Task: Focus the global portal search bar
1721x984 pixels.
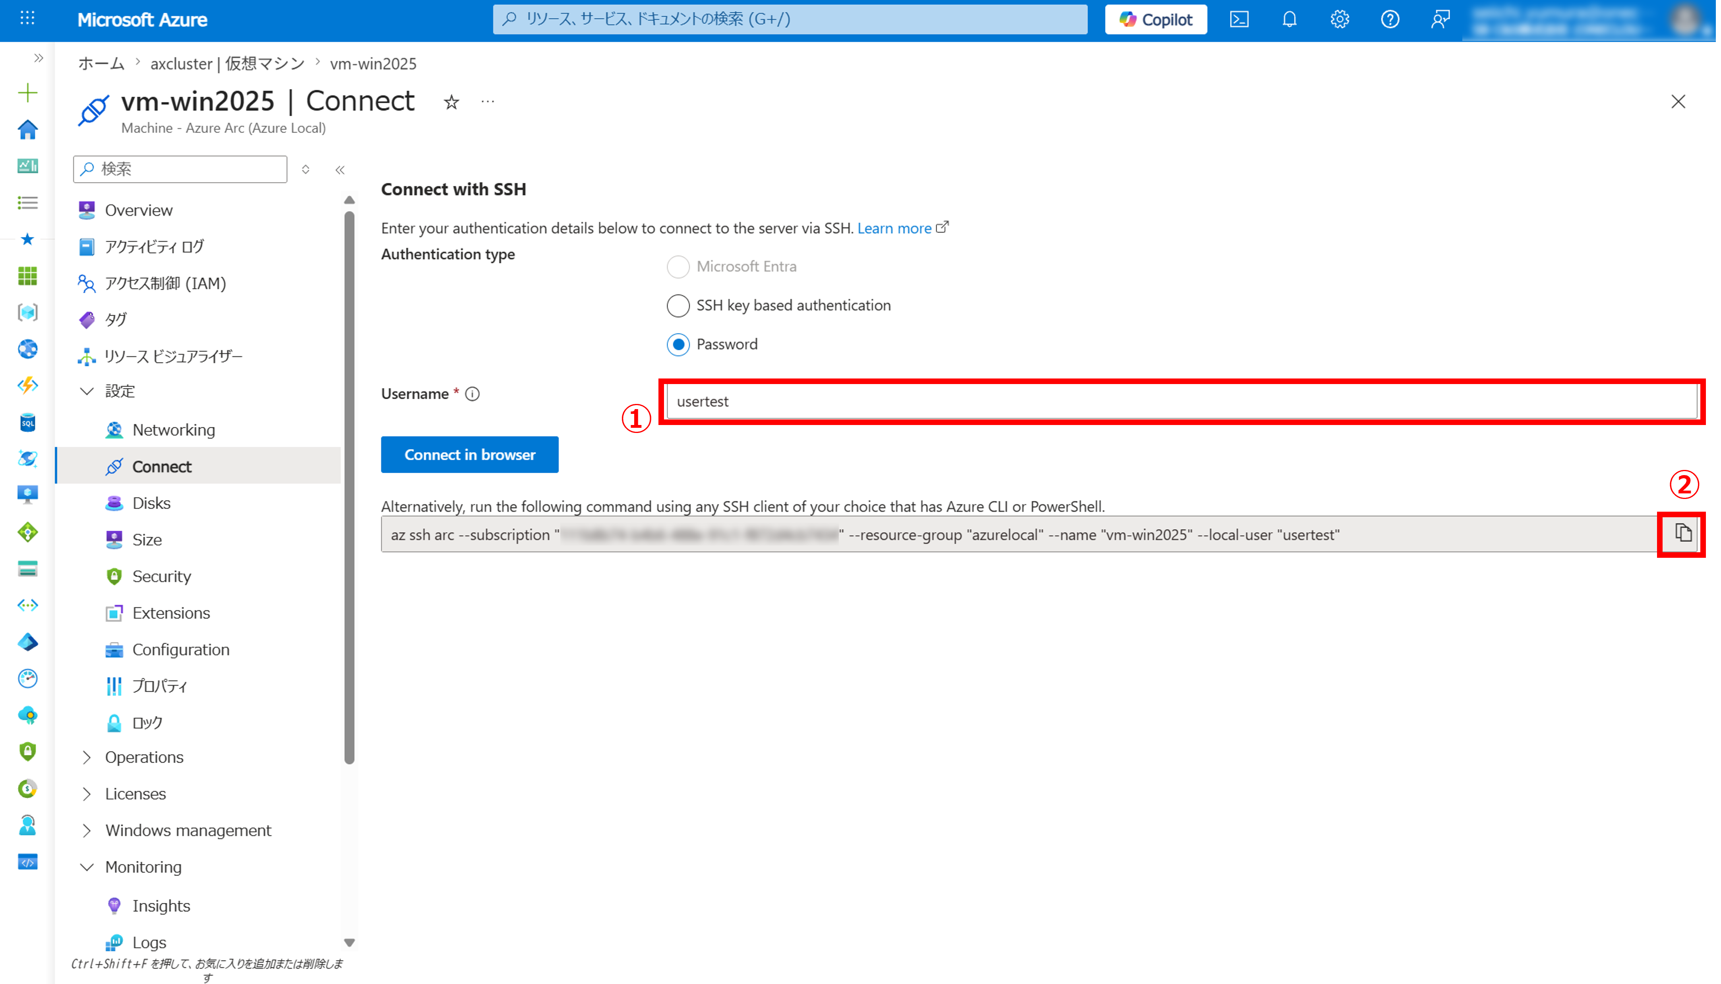Action: coord(790,19)
